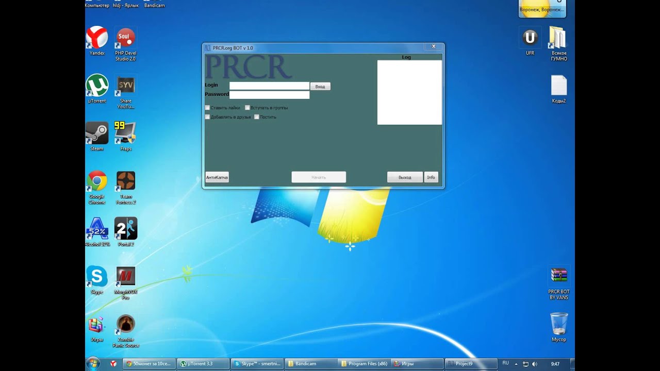Viewport: 660px width, 371px height.
Task: Switch to Program Files (x86) taskbar item
Action: (x=365, y=364)
